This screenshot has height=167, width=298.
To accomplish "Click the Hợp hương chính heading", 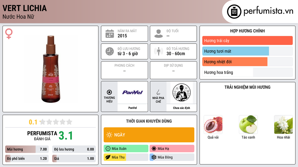I will (247, 31).
